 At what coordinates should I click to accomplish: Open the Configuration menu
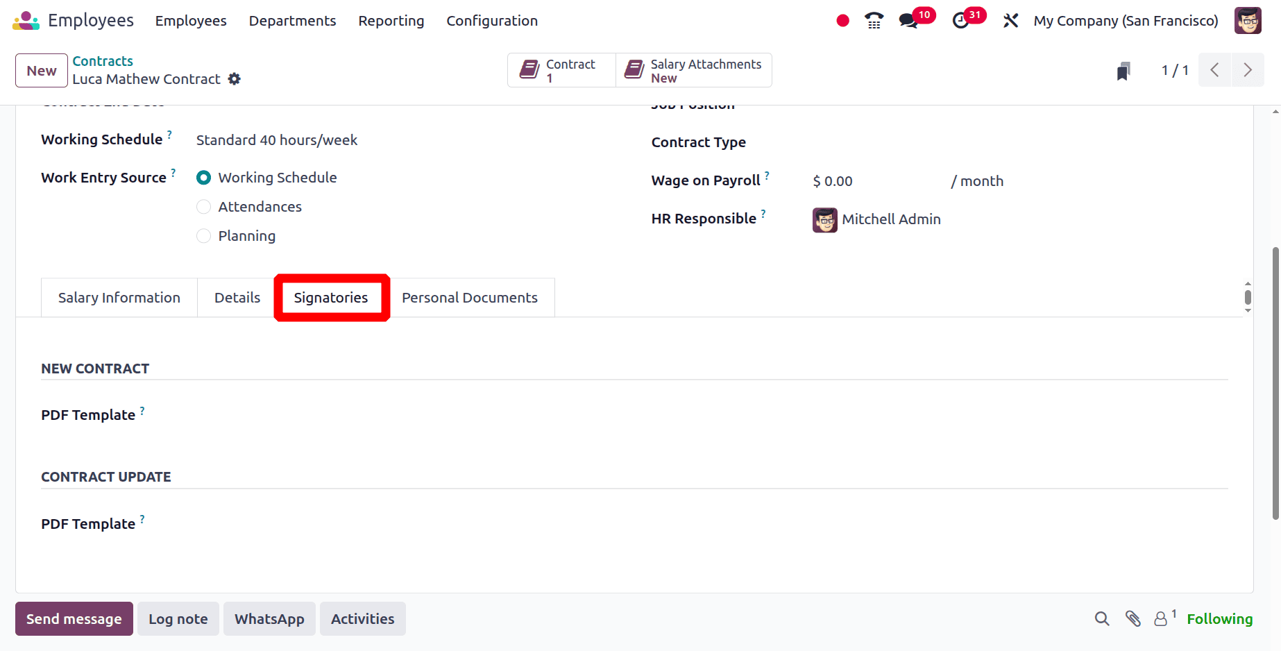[x=492, y=21]
